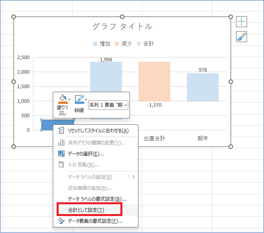The width and height of the screenshot is (264, 233).
Task: Click the データの選択 table icon
Action: (61, 154)
